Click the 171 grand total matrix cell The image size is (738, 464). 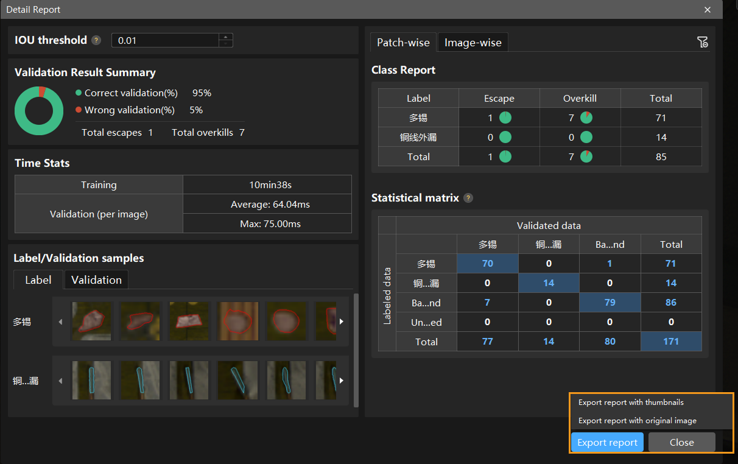(x=671, y=342)
